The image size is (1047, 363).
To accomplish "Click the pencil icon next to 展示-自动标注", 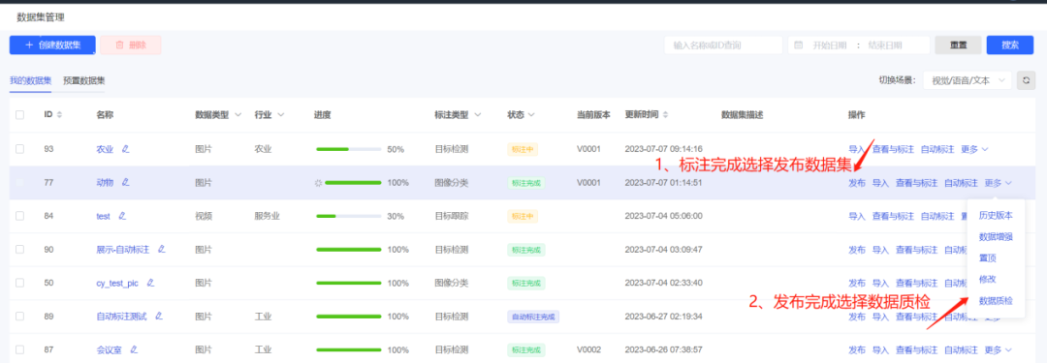I will pyautogui.click(x=162, y=249).
